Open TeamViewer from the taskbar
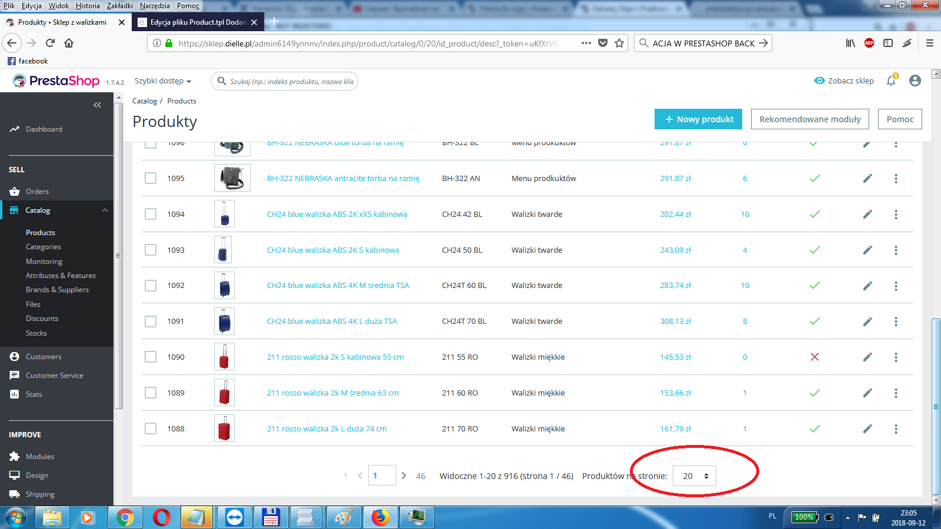Viewport: 941px width, 529px height. coord(234,517)
